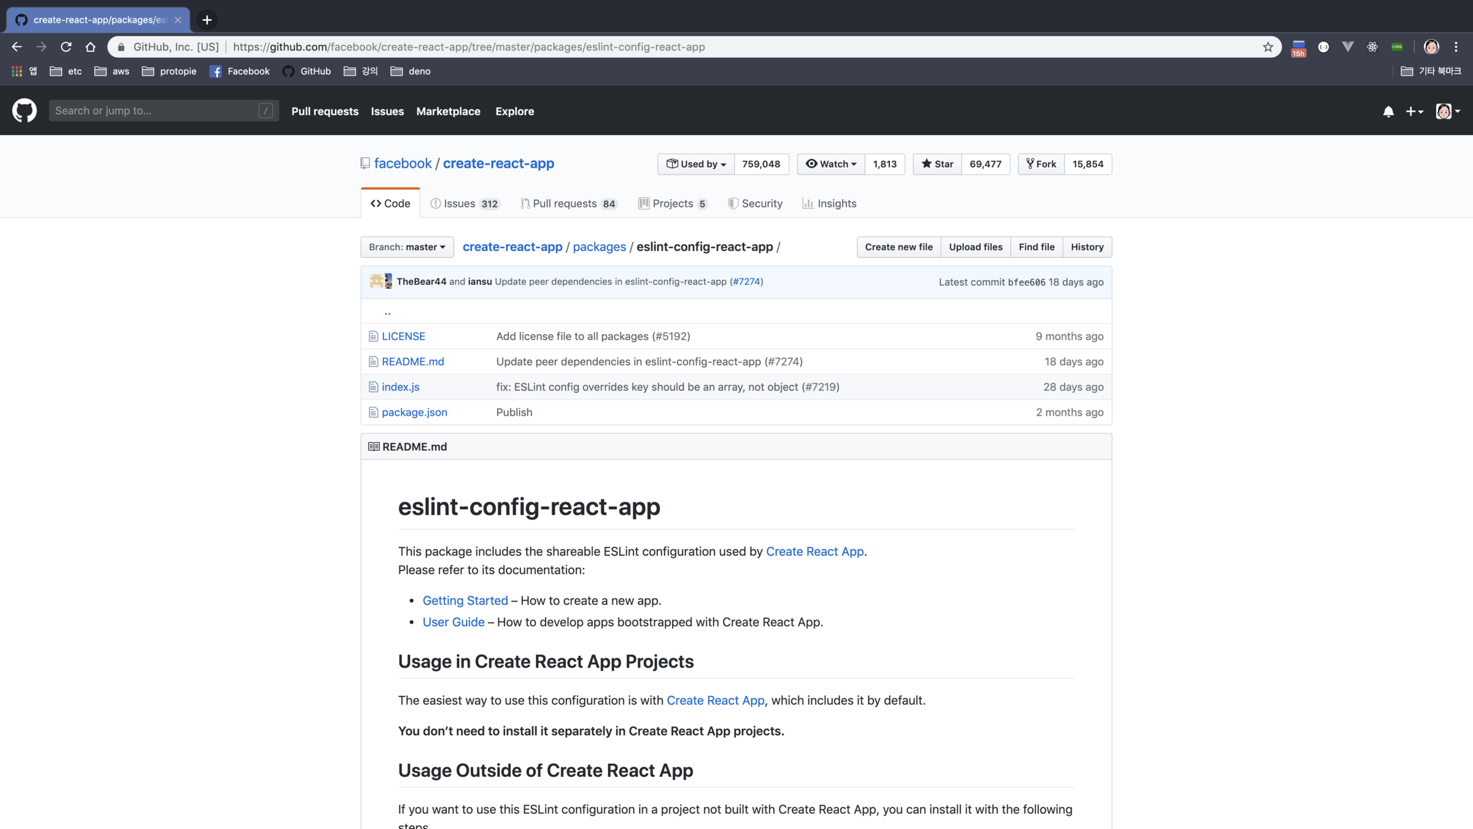Expand the plus create-new dropdown in header
The height and width of the screenshot is (829, 1473).
1414,111
